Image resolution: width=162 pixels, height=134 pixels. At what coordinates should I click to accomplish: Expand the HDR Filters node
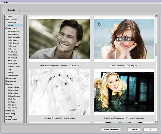(6, 78)
